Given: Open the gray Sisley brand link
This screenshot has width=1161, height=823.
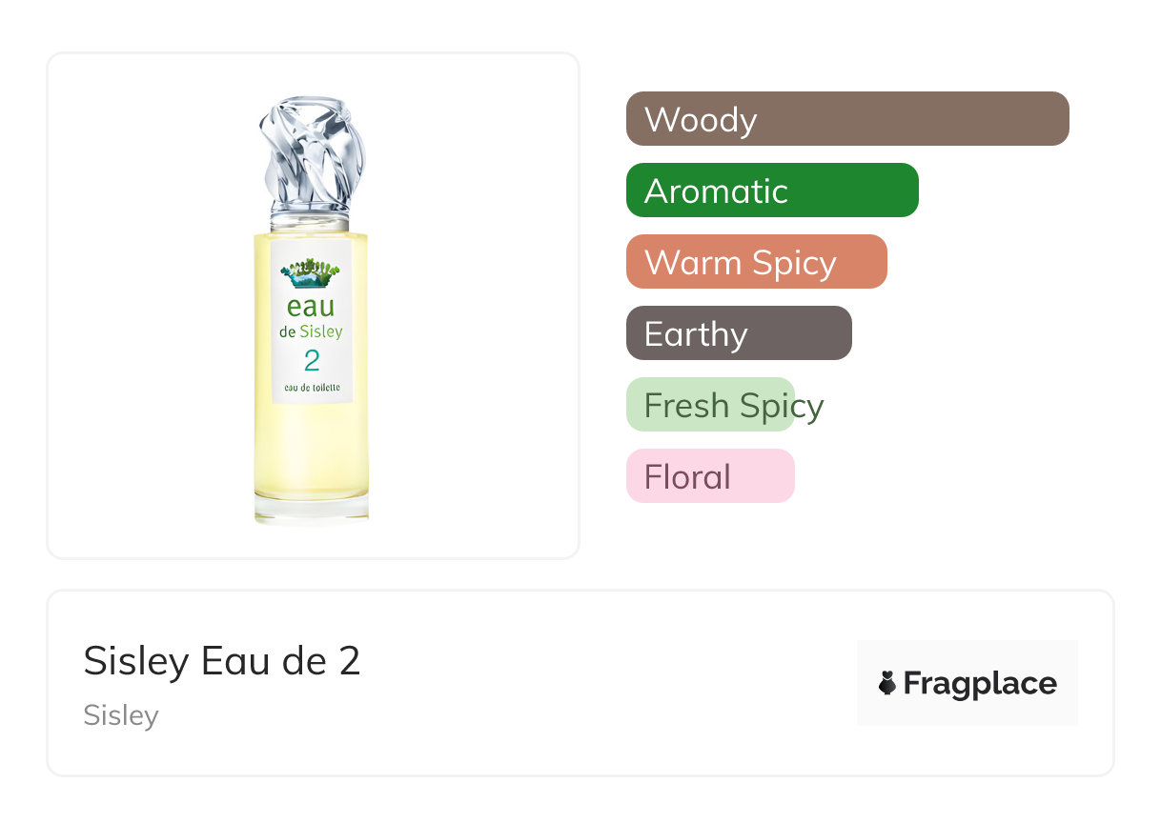Looking at the screenshot, I should [121, 715].
